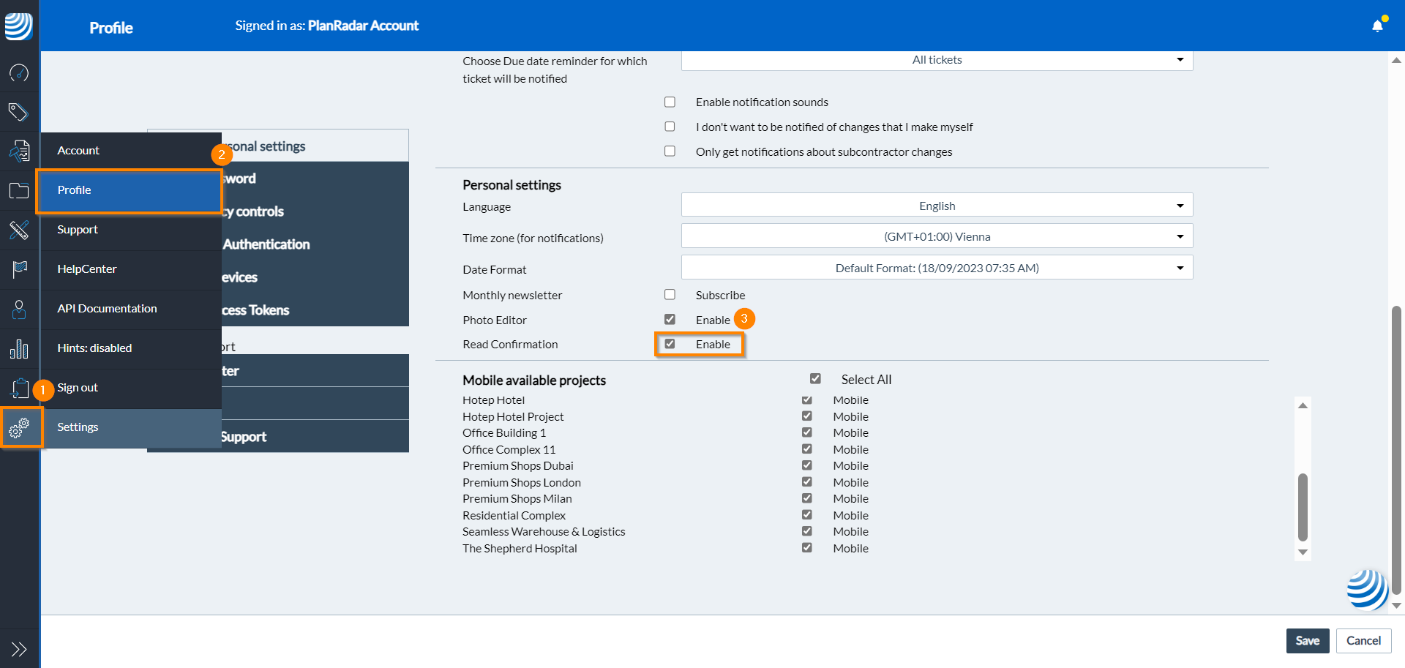
Task: Click the tickets tag icon in sidebar
Action: click(19, 112)
